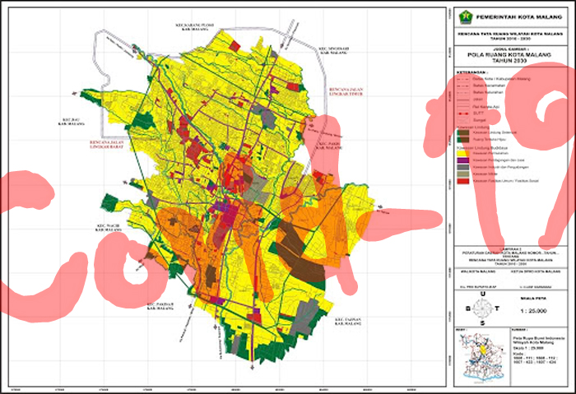
Task: Click the yellow Kawasan Permukiman swatch
Action: click(463, 153)
